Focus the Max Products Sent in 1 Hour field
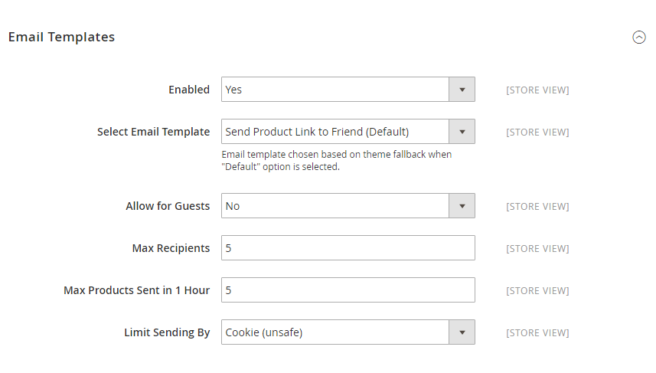The width and height of the screenshot is (656, 373). pyautogui.click(x=348, y=290)
